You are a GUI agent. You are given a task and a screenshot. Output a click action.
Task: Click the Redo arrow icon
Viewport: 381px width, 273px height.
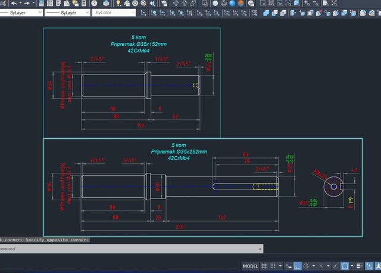pyautogui.click(x=27, y=3)
